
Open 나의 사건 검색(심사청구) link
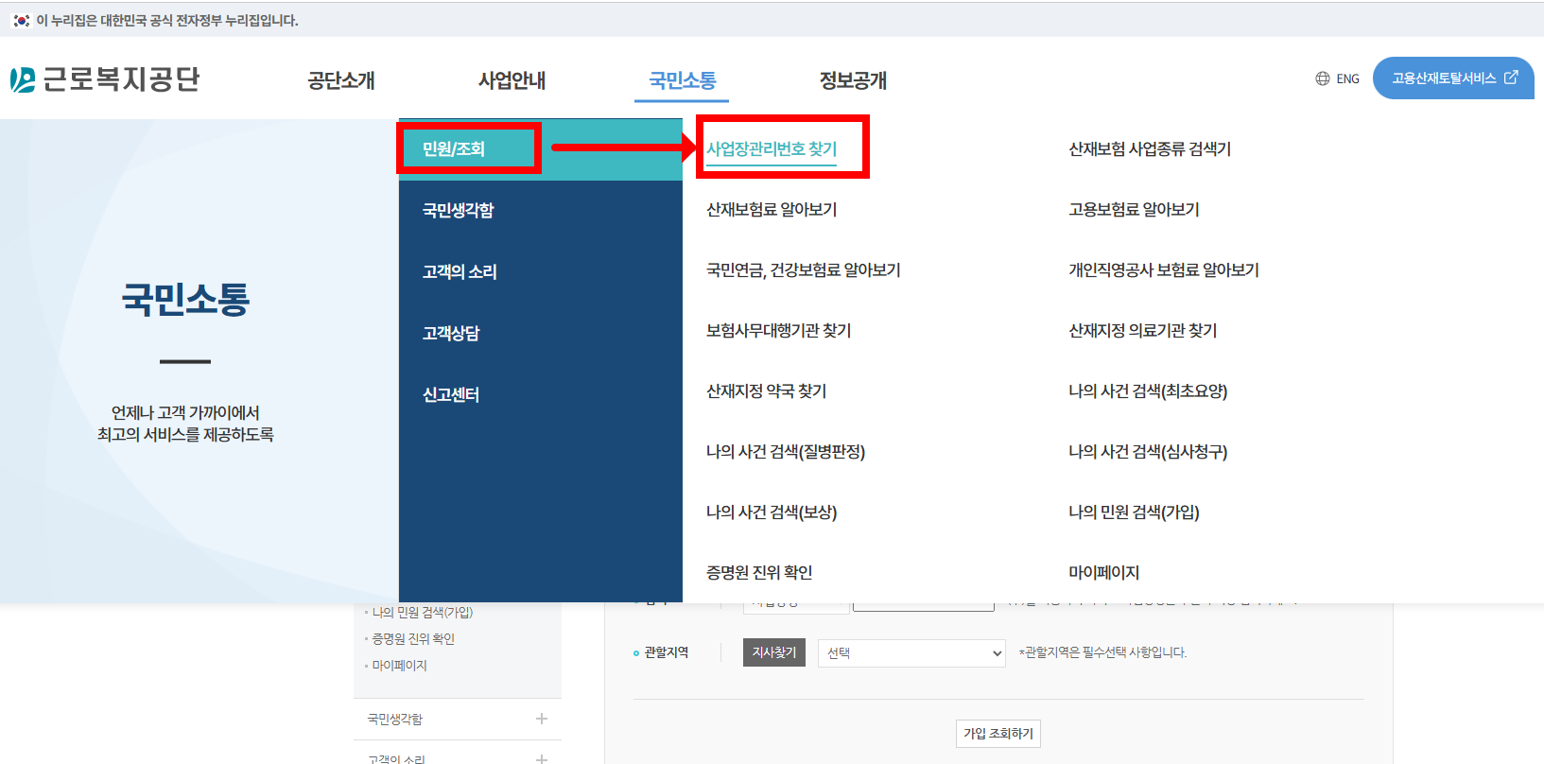click(x=1148, y=451)
